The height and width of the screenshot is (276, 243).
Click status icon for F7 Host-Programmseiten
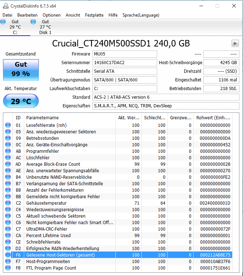click(8, 261)
